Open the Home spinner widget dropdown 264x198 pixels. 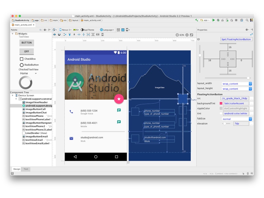(28, 73)
